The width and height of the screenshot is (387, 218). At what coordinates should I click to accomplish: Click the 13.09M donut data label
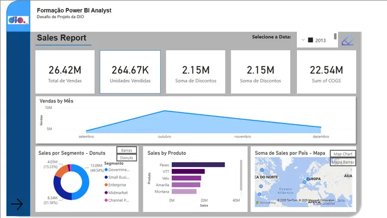(97, 168)
